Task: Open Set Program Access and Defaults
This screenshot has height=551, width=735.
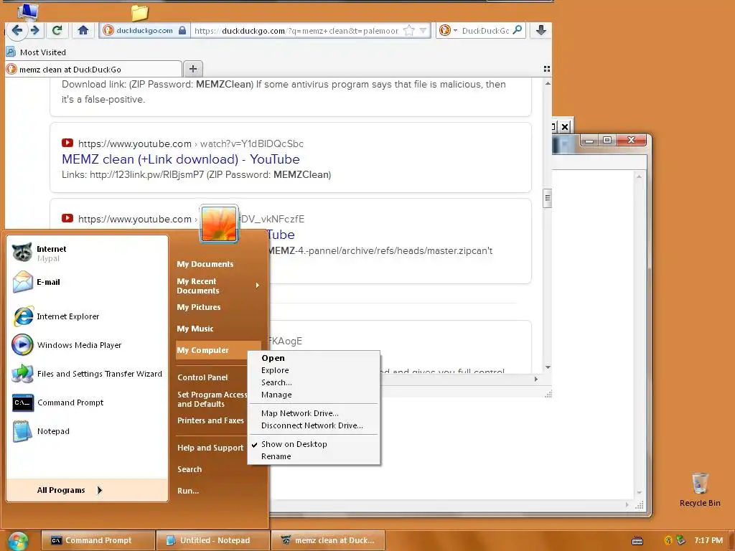Action: coord(212,399)
